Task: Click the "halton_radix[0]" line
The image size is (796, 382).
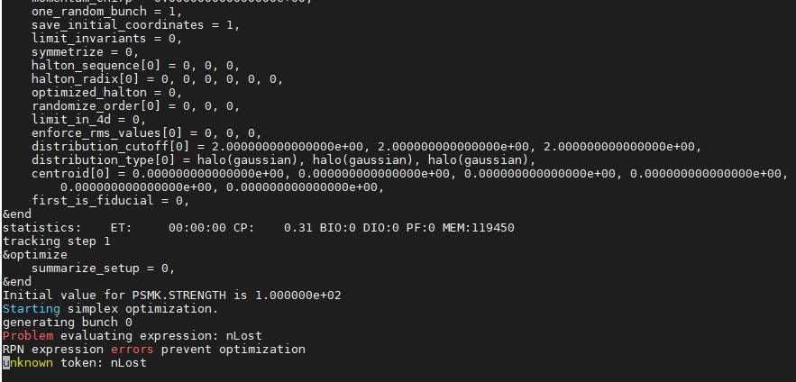Action: point(157,78)
